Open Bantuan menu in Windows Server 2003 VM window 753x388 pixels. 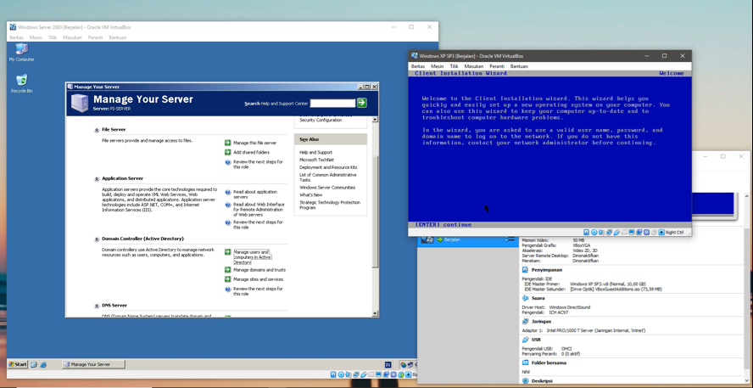coord(118,37)
